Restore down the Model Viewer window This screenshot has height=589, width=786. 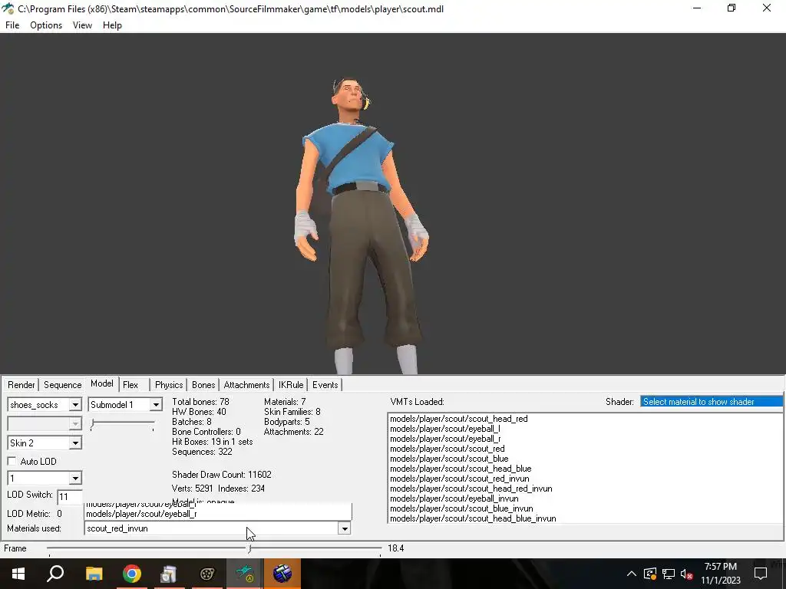click(732, 8)
